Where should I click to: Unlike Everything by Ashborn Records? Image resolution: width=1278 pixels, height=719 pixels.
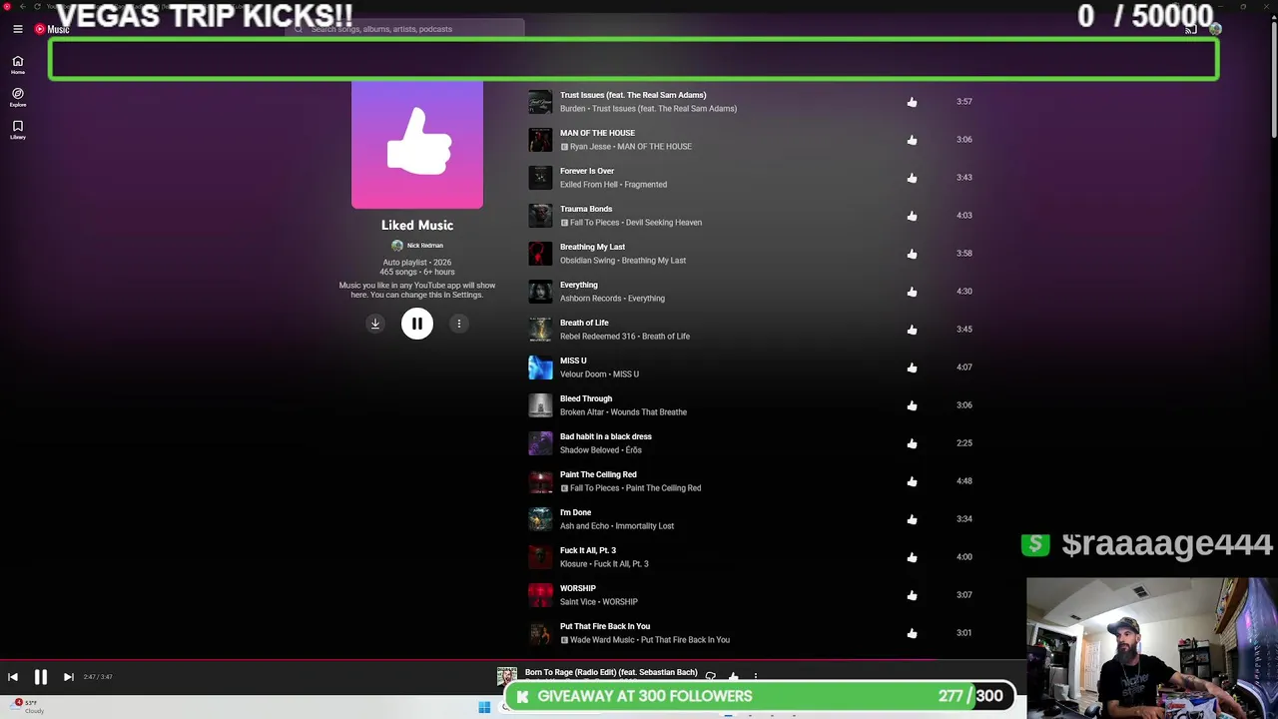click(912, 292)
